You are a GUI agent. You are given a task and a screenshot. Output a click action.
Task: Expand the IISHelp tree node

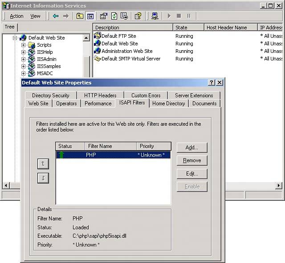click(x=24, y=52)
